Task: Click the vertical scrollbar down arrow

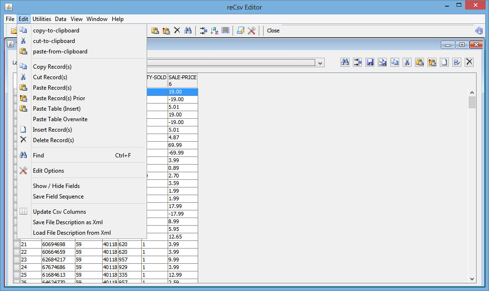Action: pos(472,280)
